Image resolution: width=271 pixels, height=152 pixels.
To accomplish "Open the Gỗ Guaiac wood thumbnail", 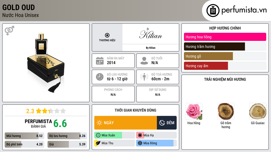I will 258,111.
